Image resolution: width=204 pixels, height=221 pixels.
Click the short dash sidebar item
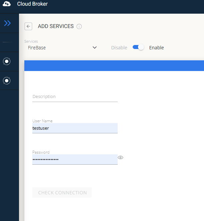pos(7,42)
